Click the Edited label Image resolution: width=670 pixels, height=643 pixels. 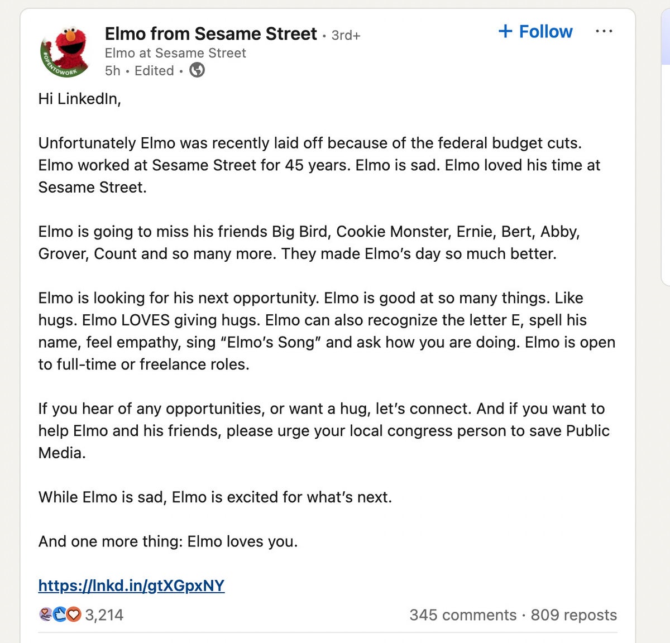point(154,71)
